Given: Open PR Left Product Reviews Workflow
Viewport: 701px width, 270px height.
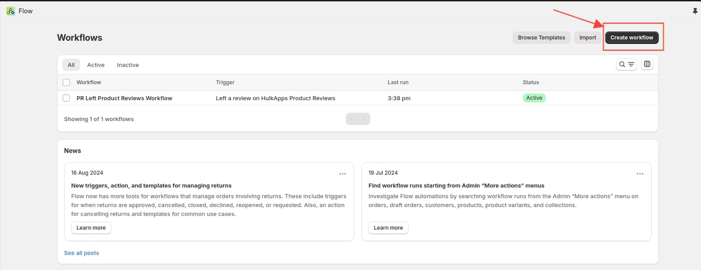Looking at the screenshot, I should 124,98.
